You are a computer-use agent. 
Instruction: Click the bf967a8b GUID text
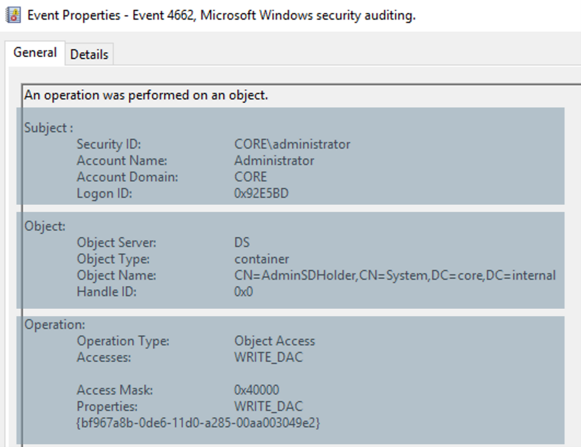198,422
